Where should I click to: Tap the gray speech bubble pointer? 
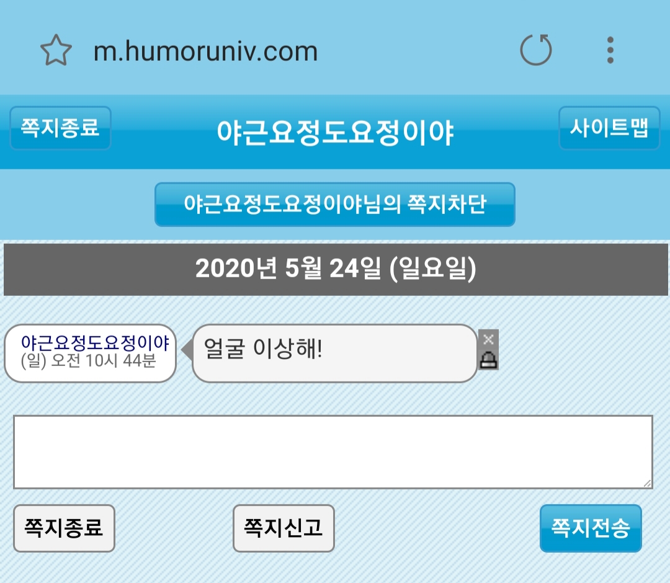point(187,350)
